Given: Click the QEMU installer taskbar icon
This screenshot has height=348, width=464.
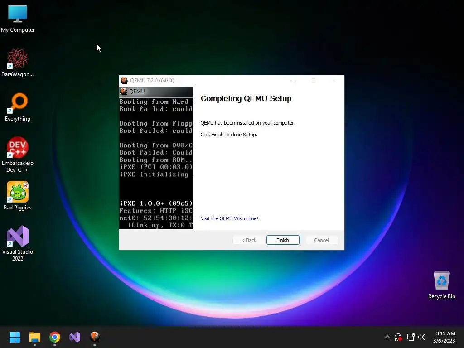Looking at the screenshot, I should pyautogui.click(x=95, y=337).
